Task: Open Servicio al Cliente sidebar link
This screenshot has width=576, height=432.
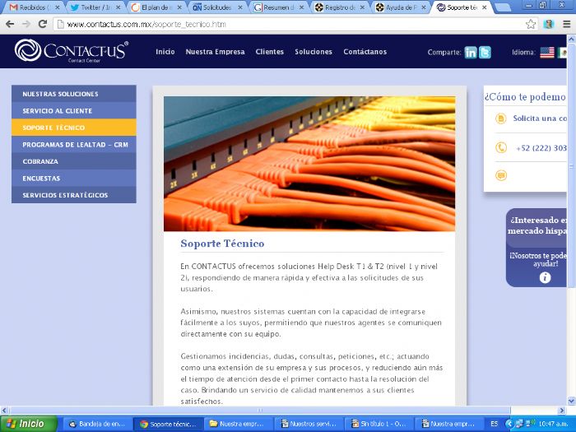Action: (74, 110)
